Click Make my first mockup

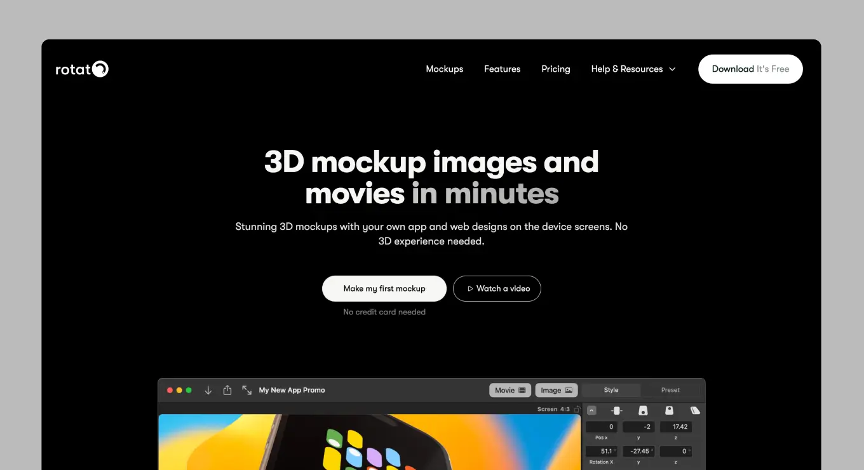(x=384, y=288)
